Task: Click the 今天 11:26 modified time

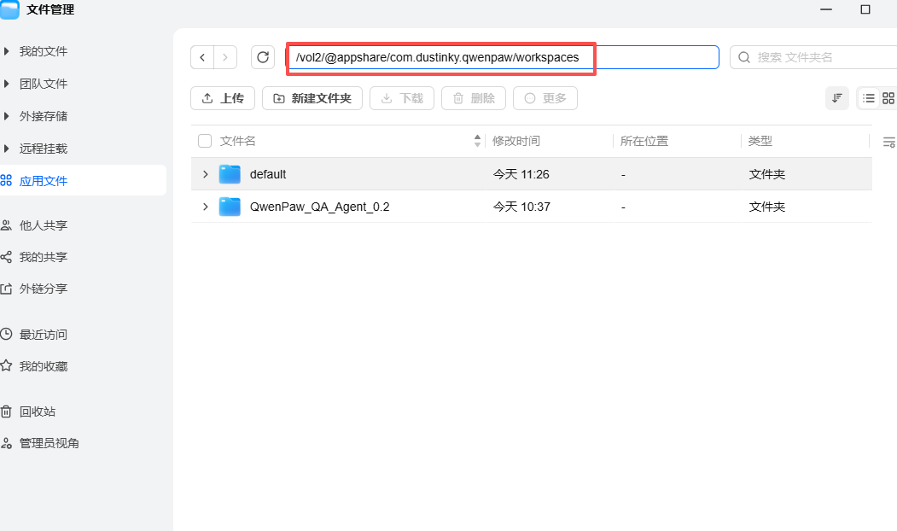Action: point(521,174)
